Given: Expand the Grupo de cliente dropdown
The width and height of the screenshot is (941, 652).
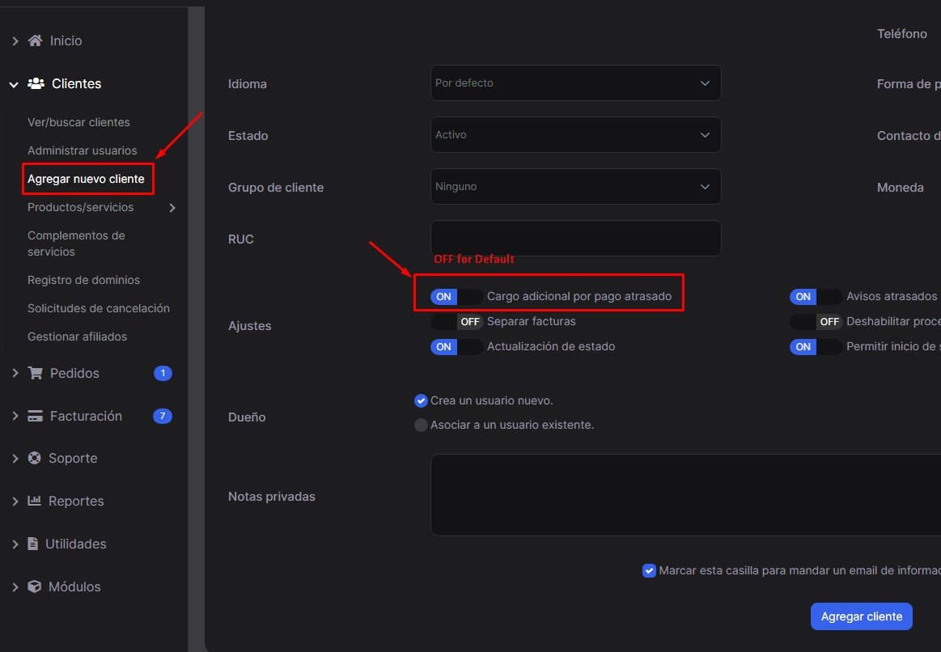Looking at the screenshot, I should pyautogui.click(x=575, y=187).
